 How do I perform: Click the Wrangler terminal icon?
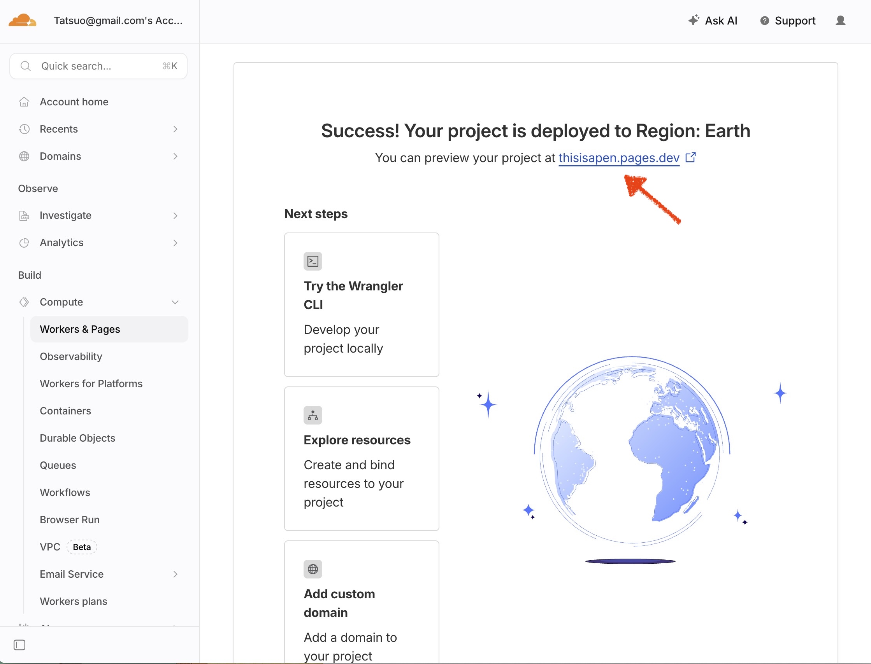pyautogui.click(x=313, y=261)
